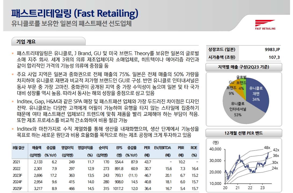The image size is (293, 193).
Task: Click the 영업이익률 column header
Action: [x=85, y=148]
